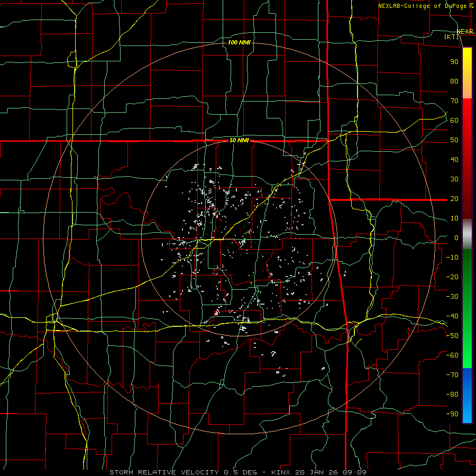Click the [KT] units label above scale
The width and height of the screenshot is (476, 476).
[x=452, y=36]
